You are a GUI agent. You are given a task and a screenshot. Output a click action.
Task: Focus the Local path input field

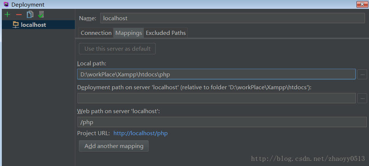coord(216,75)
